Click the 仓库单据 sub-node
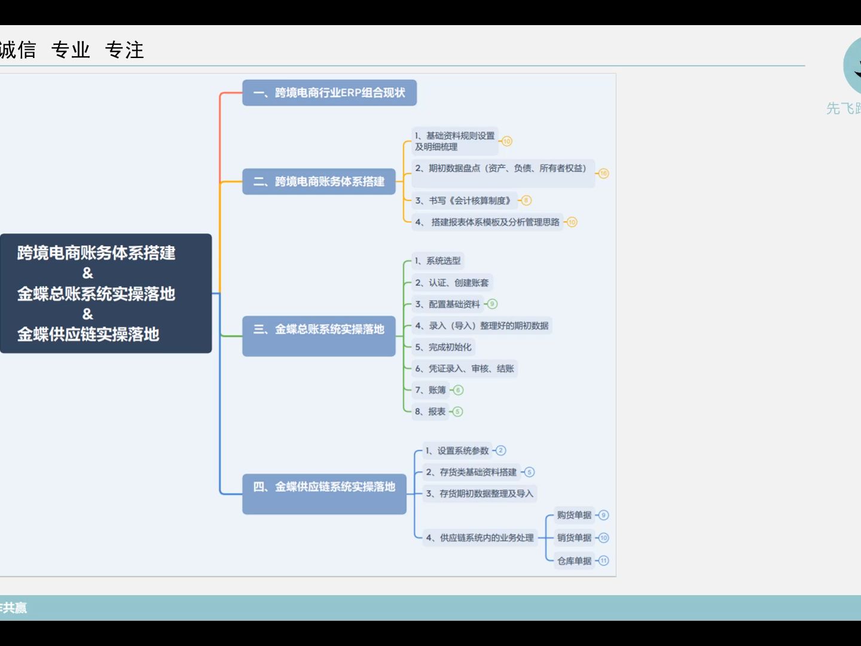This screenshot has height=646, width=861. pos(574,560)
